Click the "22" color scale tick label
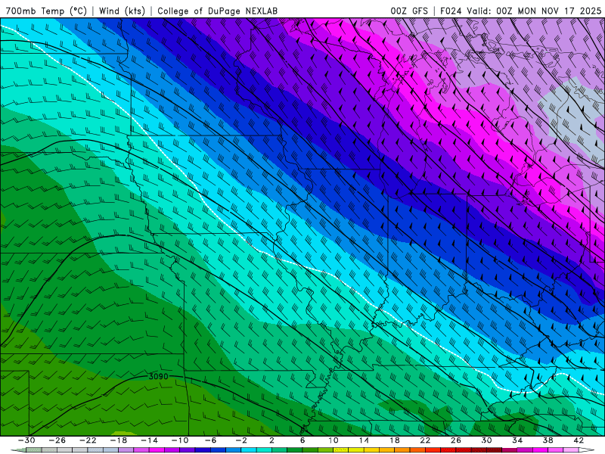The image size is (605, 454). pyautogui.click(x=425, y=440)
